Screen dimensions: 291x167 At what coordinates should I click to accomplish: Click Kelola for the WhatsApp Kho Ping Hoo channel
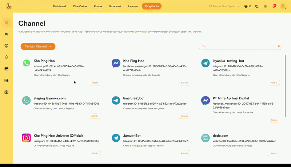click(x=95, y=83)
